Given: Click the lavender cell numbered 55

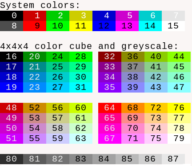Looking at the screenshot, I should 35,138.
